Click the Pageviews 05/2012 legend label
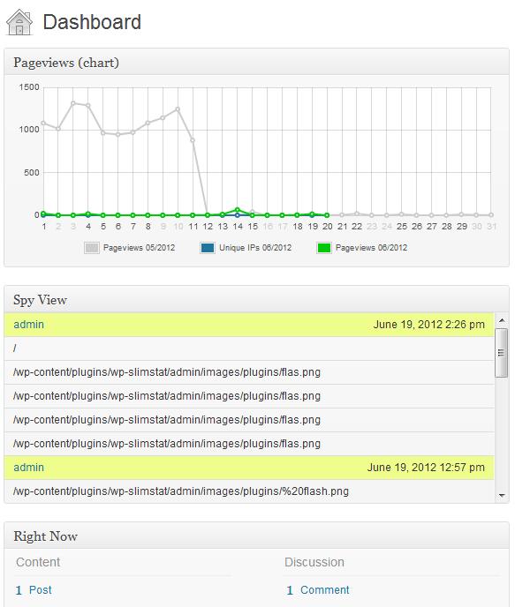Image resolution: width=515 pixels, height=607 pixels. tap(139, 248)
